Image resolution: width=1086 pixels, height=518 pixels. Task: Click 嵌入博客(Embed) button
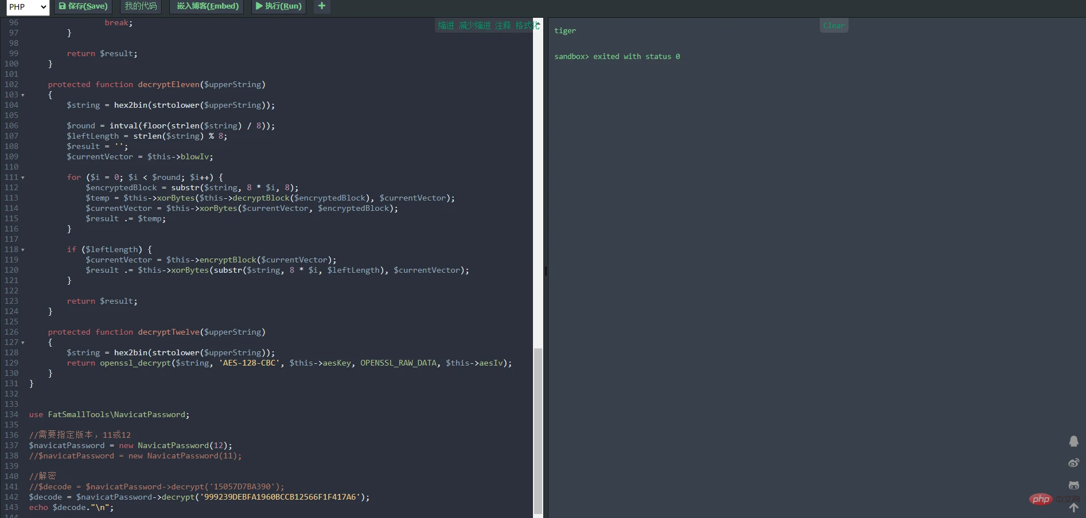(x=207, y=6)
